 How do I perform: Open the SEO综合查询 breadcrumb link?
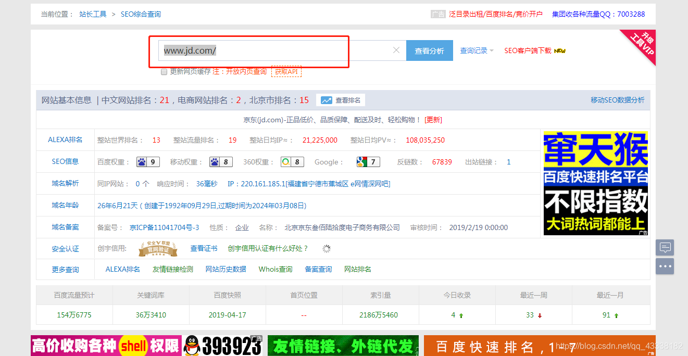tap(141, 14)
